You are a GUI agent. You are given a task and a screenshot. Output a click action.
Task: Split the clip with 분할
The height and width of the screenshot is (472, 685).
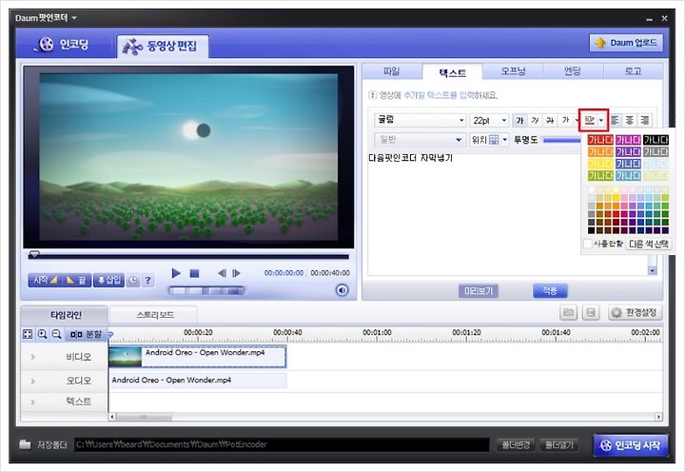(x=86, y=334)
